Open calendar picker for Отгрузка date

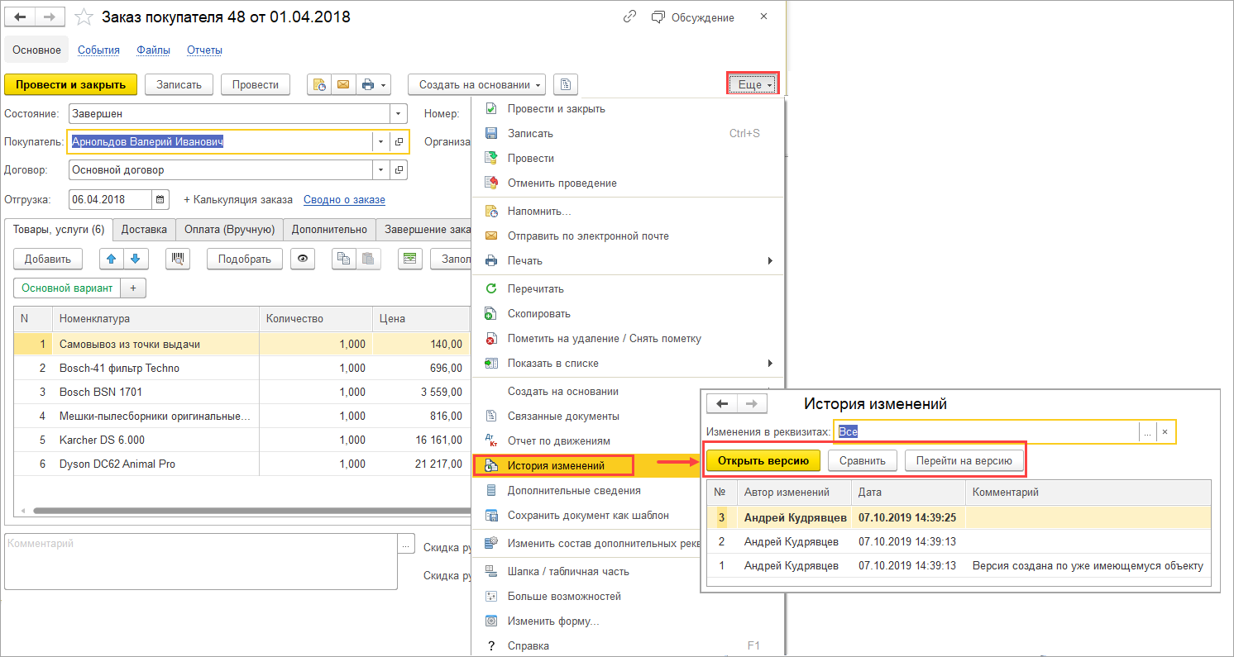(x=160, y=199)
